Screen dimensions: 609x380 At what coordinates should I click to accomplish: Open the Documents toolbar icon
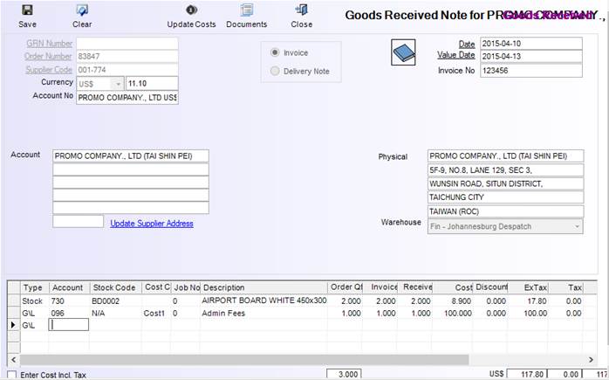246,10
